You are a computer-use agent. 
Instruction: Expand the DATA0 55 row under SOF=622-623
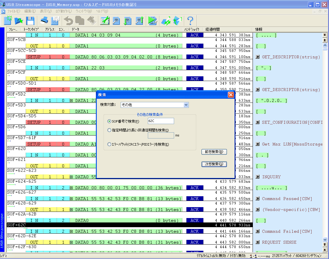point(71,177)
